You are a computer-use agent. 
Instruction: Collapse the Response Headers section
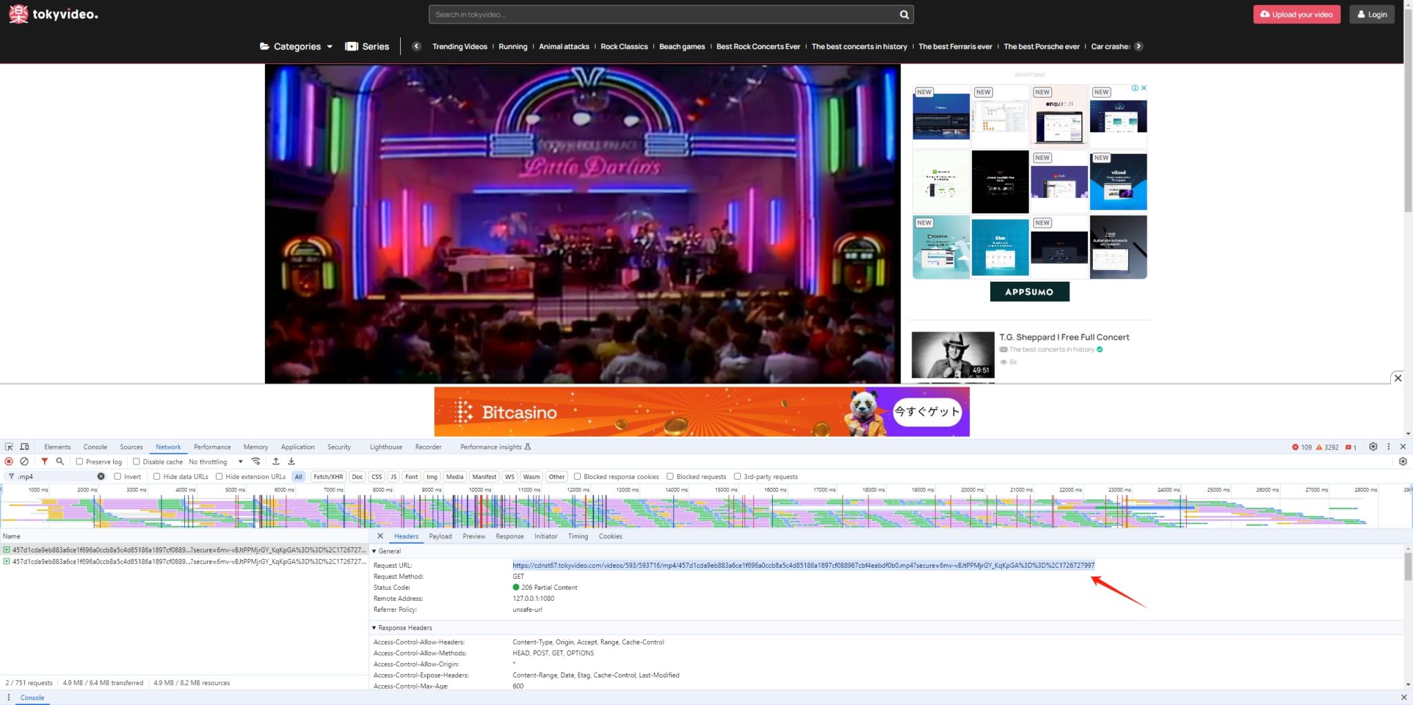point(375,628)
